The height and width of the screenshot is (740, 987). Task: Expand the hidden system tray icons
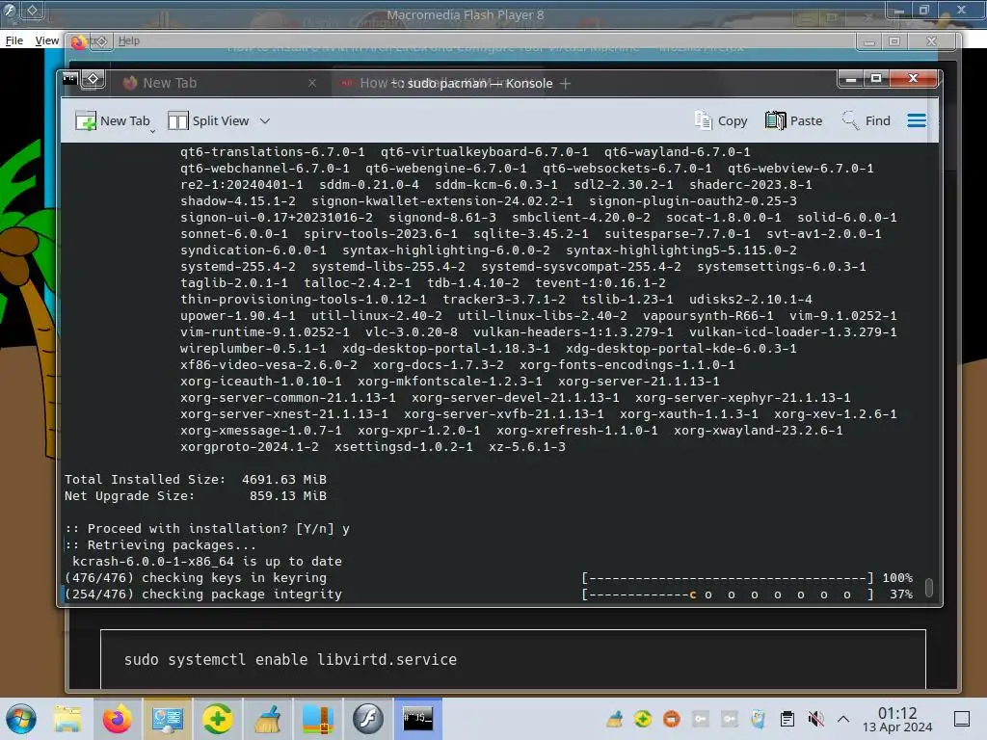coord(843,719)
